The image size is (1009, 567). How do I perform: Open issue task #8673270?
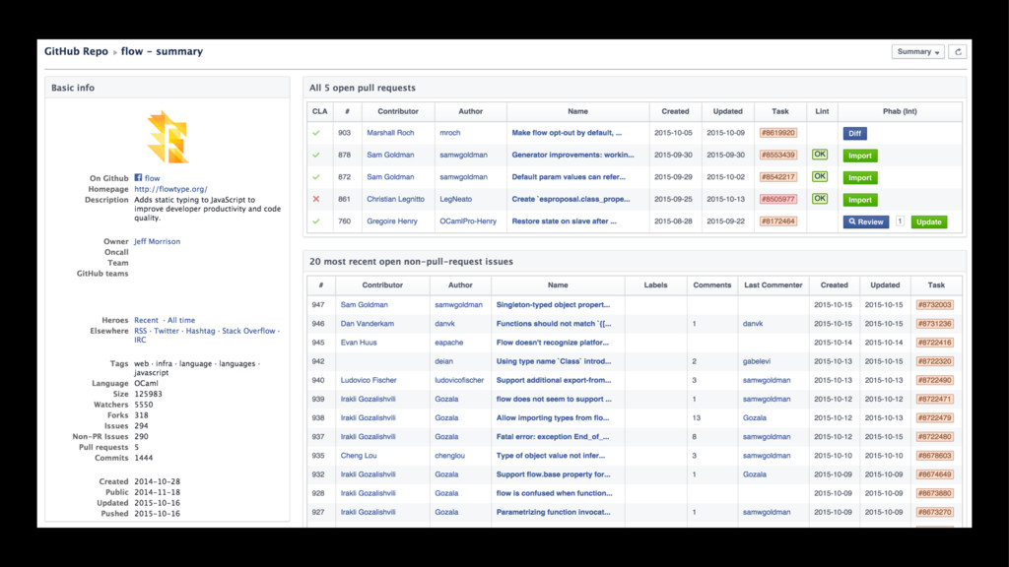point(934,512)
